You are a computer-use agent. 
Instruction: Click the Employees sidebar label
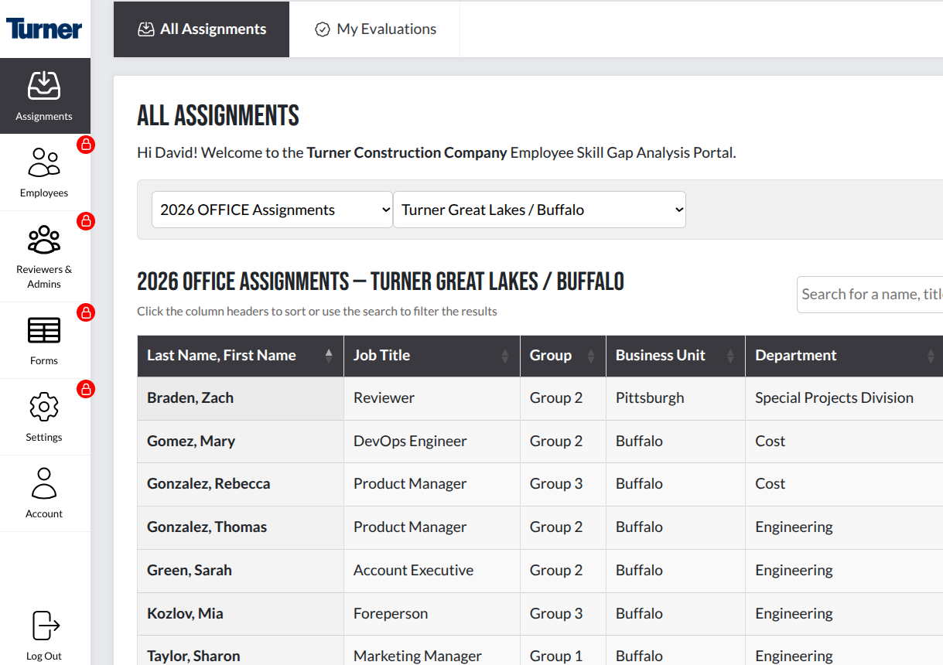44,193
